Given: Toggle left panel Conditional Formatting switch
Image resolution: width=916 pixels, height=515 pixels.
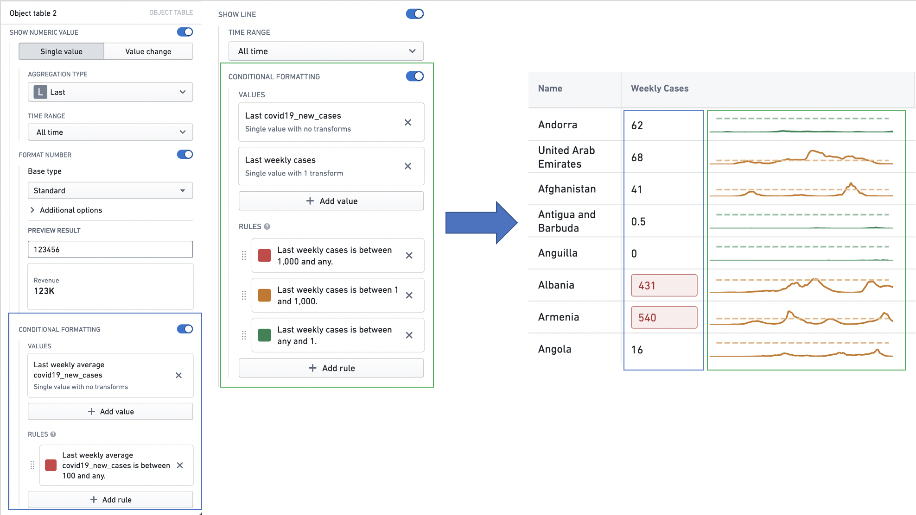Looking at the screenshot, I should pyautogui.click(x=185, y=329).
